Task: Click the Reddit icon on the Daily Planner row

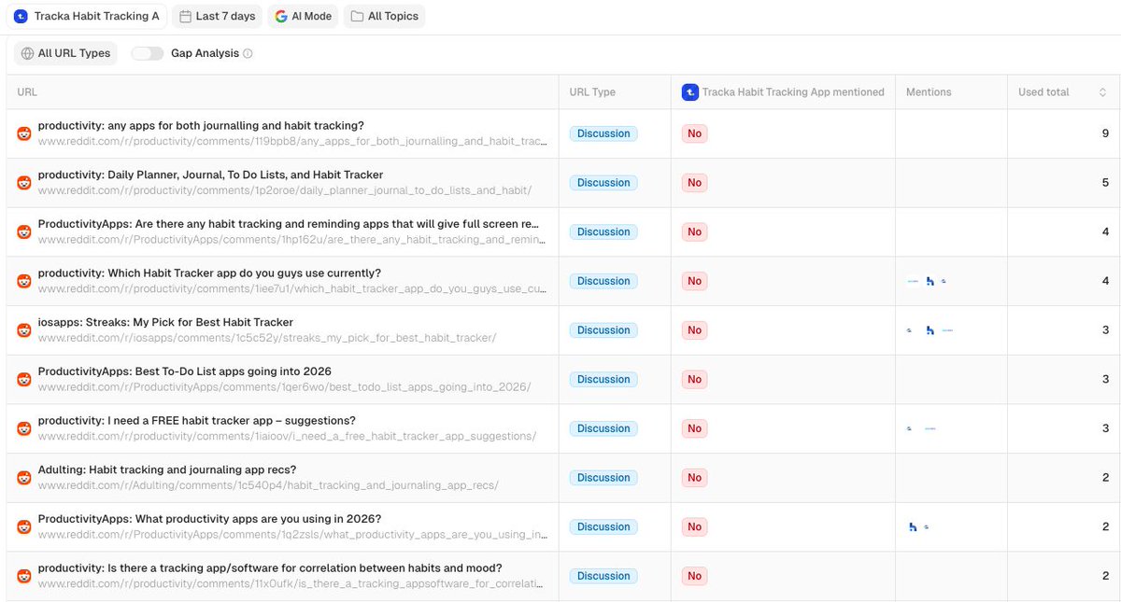Action: tap(24, 183)
